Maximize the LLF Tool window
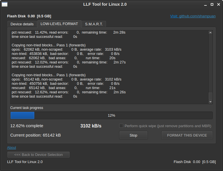The height and width of the screenshot is (171, 223). [212, 5]
